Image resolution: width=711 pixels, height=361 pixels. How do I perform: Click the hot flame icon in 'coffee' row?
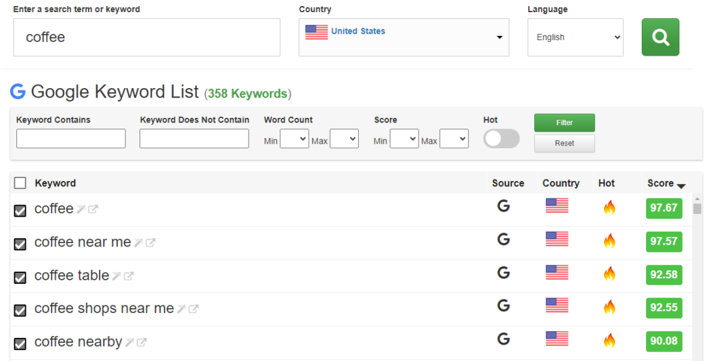pos(609,208)
